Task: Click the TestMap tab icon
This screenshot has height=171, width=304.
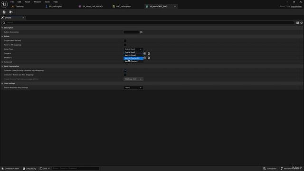Action: click(13, 6)
